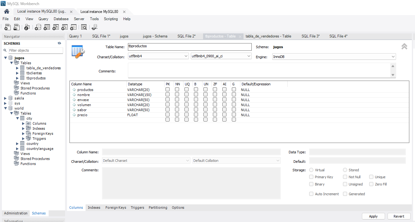The image size is (415, 222).
Task: Check PK for the productos column
Action: (x=167, y=89)
